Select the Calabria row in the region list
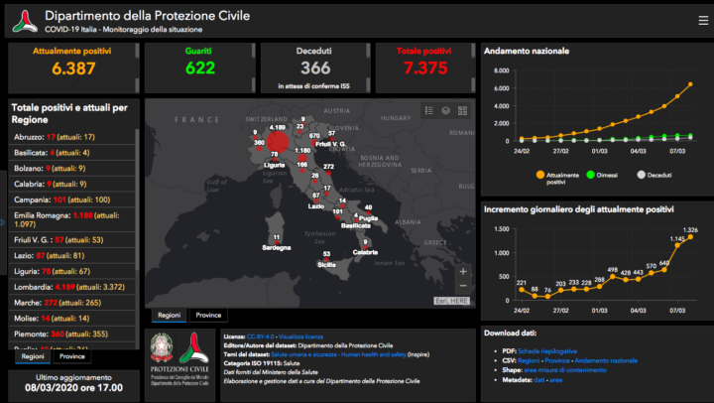 72,184
